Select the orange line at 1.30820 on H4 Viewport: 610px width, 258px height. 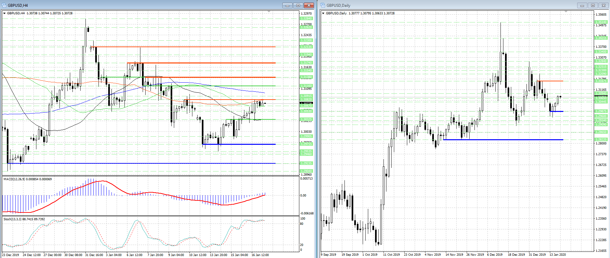pyautogui.click(x=230, y=100)
